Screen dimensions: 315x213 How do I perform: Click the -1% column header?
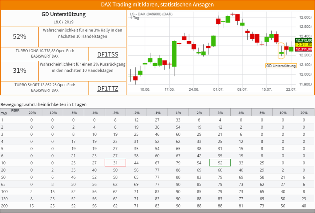pos(157,113)
